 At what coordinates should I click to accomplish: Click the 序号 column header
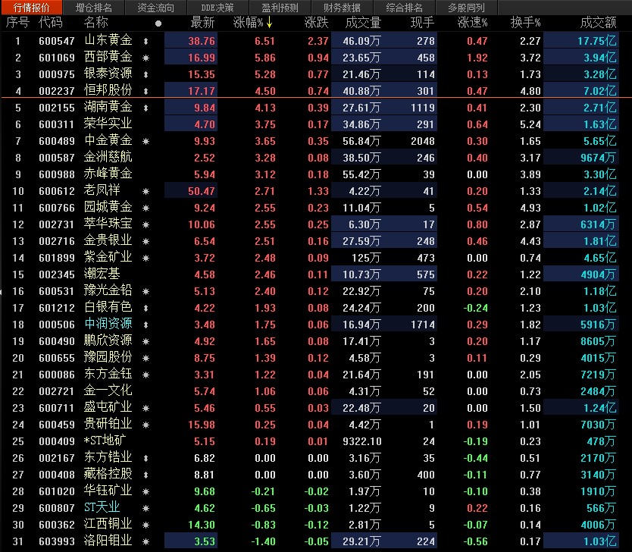(17, 23)
